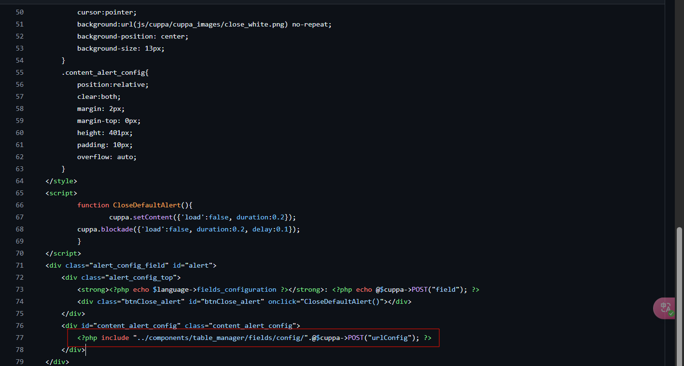Click '$language->fields_configuration' text
Image resolution: width=684 pixels, height=366 pixels.
[215, 289]
